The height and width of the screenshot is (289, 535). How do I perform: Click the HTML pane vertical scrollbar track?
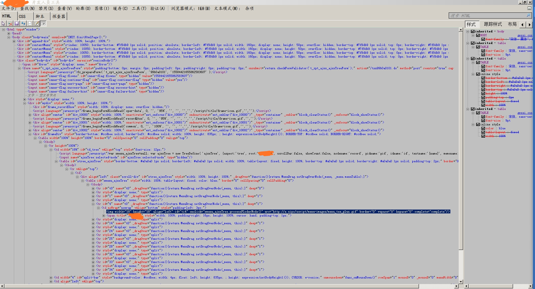point(461,264)
